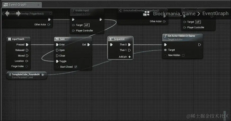Image resolution: width=231 pixels, height=121 pixels.
Task: Click the Sequence execution input pin
Action: (x=111, y=44)
